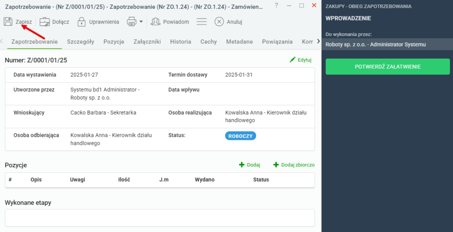Click the Uprawnienia label text
The image size is (453, 232).
click(x=104, y=22)
